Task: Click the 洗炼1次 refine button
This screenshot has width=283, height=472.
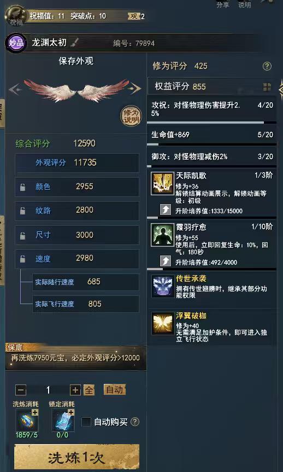Action: click(x=76, y=458)
